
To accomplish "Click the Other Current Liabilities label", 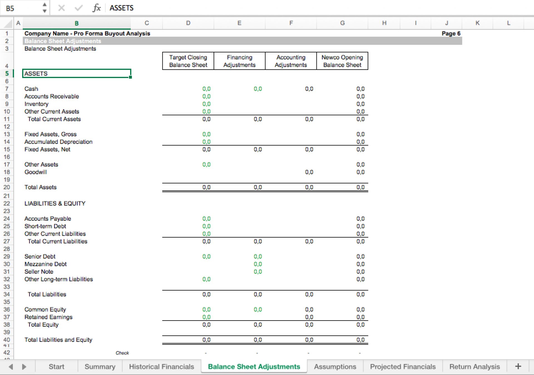I will [x=55, y=234].
